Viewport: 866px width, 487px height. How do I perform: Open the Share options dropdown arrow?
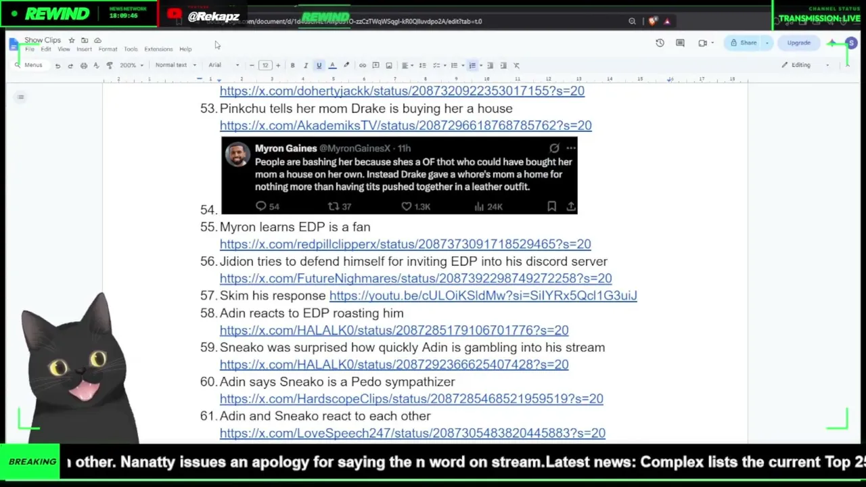(x=767, y=43)
